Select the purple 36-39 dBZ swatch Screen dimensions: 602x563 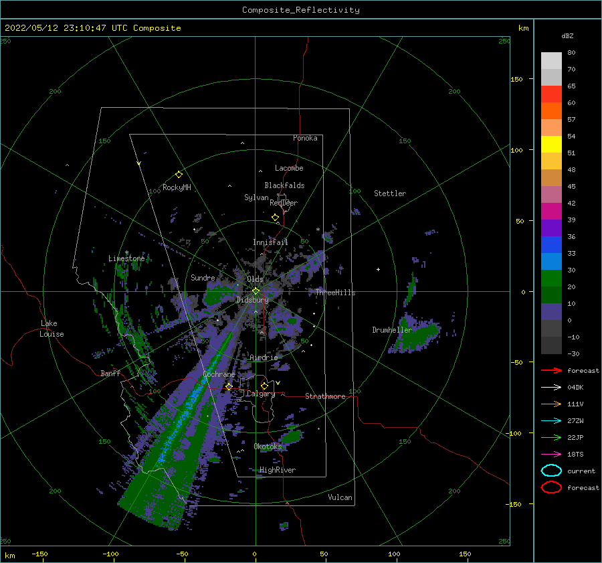click(x=551, y=228)
